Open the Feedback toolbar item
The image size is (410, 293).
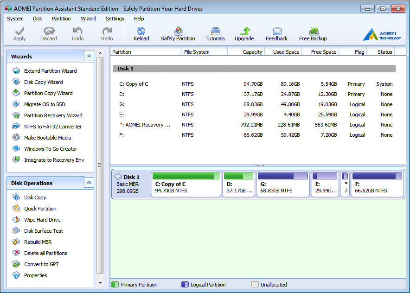(276, 34)
